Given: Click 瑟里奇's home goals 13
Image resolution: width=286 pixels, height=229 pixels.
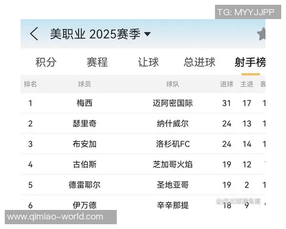Looking at the screenshot, I should [x=247, y=124].
